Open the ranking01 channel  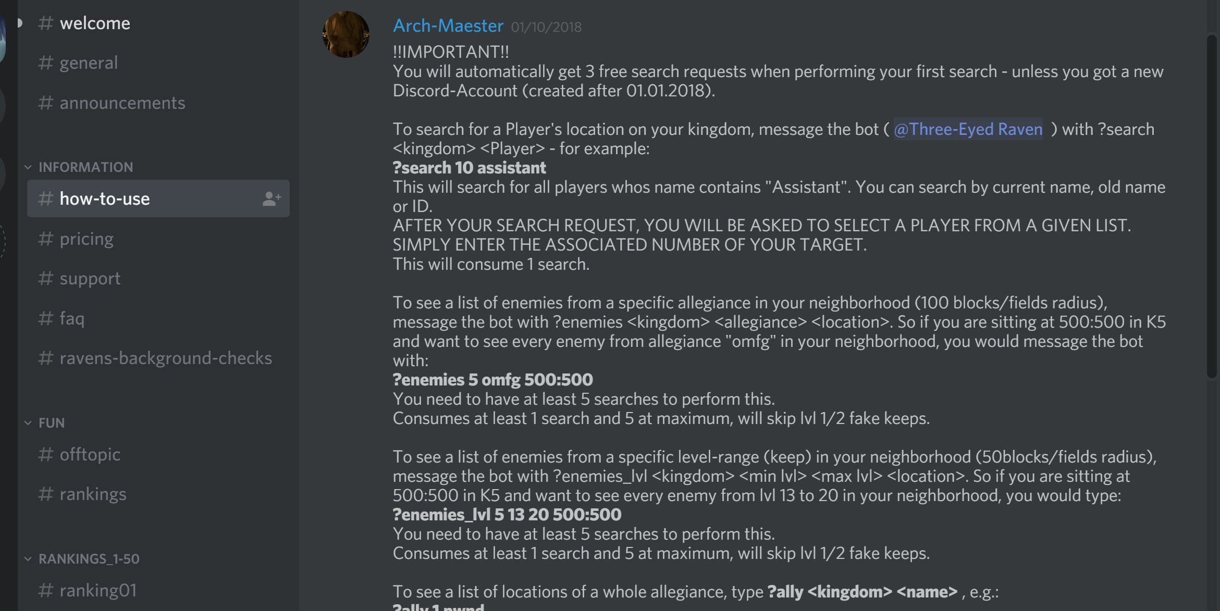click(98, 590)
